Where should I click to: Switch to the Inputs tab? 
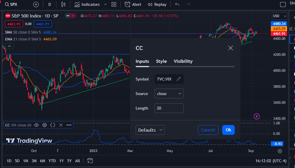(142, 61)
